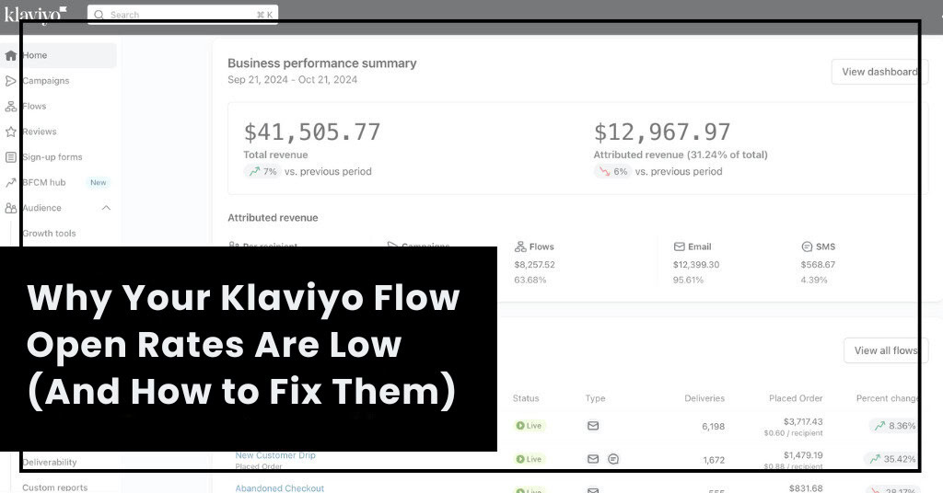Click the Flows revenue $8,257.52

coord(535,265)
